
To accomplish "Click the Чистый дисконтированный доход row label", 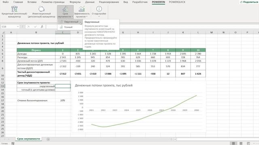I will [x=36, y=74].
